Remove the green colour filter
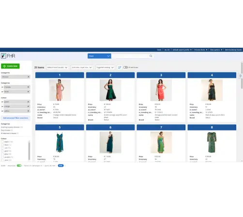 coord(28,102)
